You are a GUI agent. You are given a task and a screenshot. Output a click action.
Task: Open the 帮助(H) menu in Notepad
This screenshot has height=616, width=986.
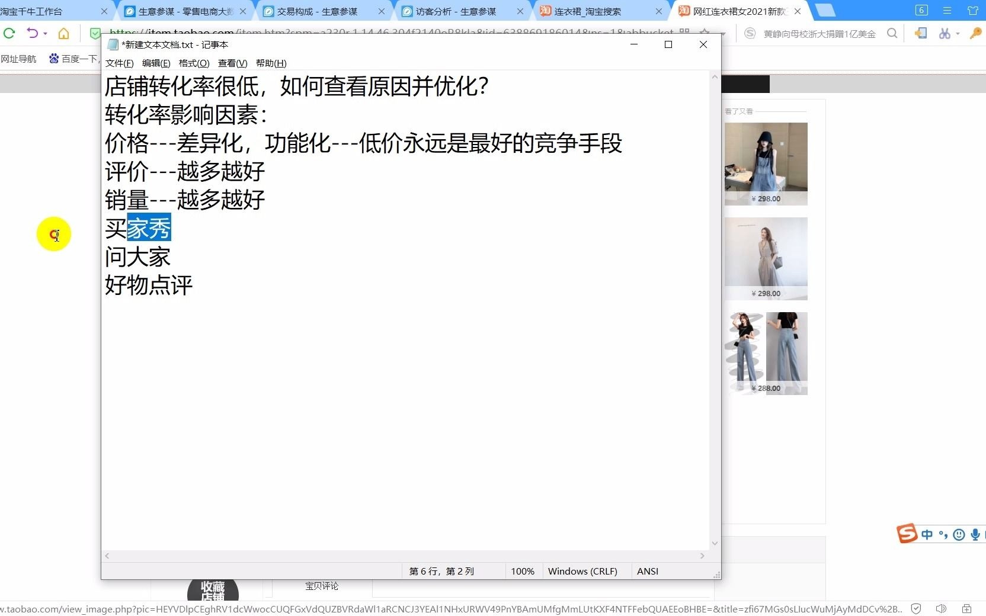tap(271, 63)
